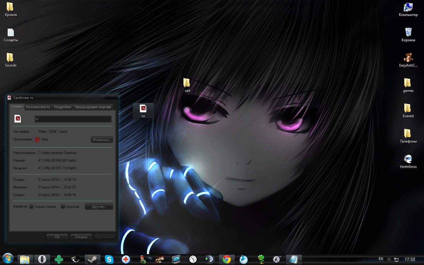Open Windows Explorer from the taskbar
The image size is (424, 265).
coord(25,259)
